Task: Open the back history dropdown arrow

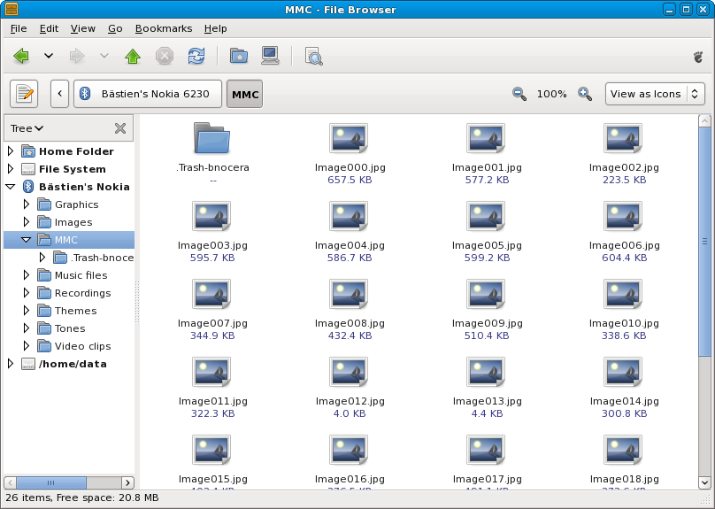Action: [49, 56]
